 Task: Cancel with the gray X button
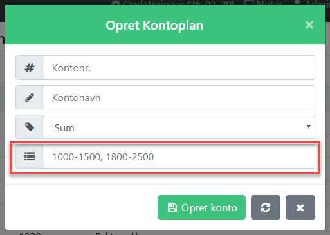(300, 207)
